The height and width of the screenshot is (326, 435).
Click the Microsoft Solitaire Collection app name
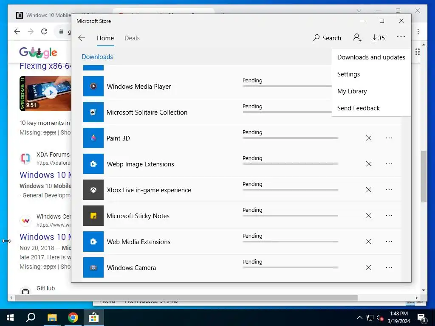(x=147, y=112)
